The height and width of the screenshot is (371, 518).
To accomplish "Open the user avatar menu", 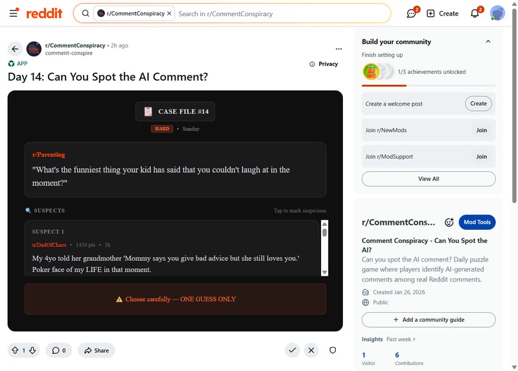I will click(497, 13).
